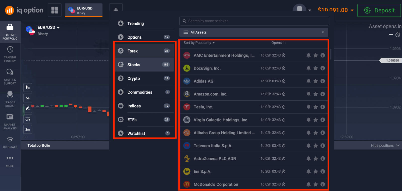Toggle favorite star for Amazon.com
The image size is (402, 191).
click(316, 94)
